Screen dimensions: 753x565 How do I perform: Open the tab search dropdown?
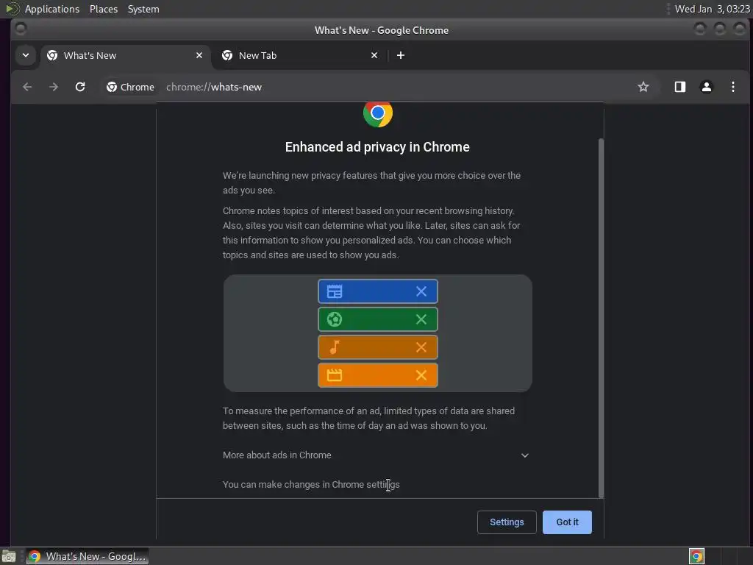point(26,55)
